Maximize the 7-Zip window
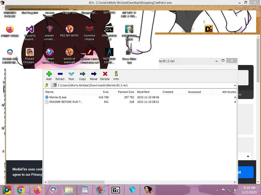Screen dimensions: 261x195 [x=223, y=61]
